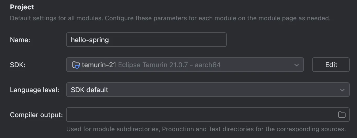Click the "Default settings for all modules" description
Screen dimensions: 357x138
point(170,18)
